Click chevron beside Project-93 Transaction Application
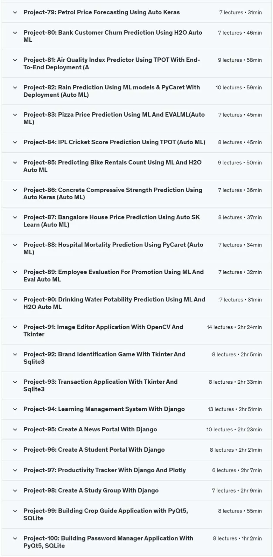The image size is (273, 557). [x=15, y=382]
